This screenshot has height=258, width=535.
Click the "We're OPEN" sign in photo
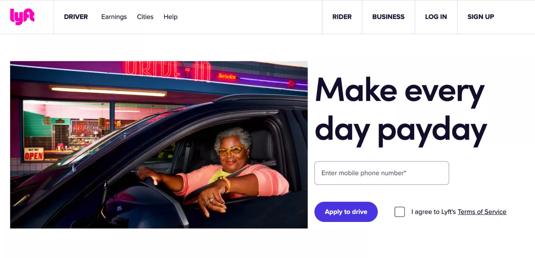pyautogui.click(x=34, y=154)
